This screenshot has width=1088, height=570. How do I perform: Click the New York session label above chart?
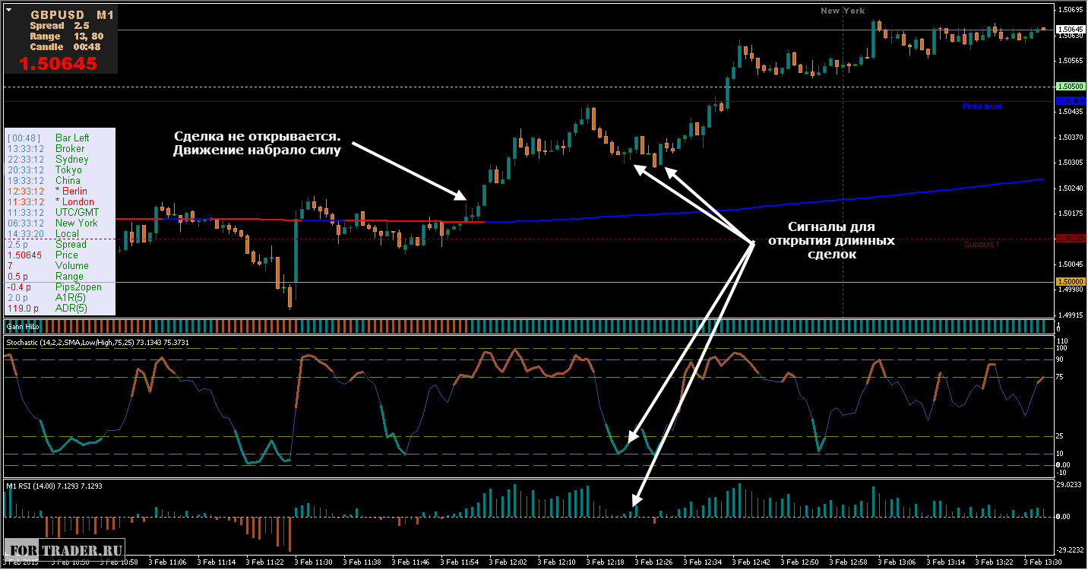843,11
